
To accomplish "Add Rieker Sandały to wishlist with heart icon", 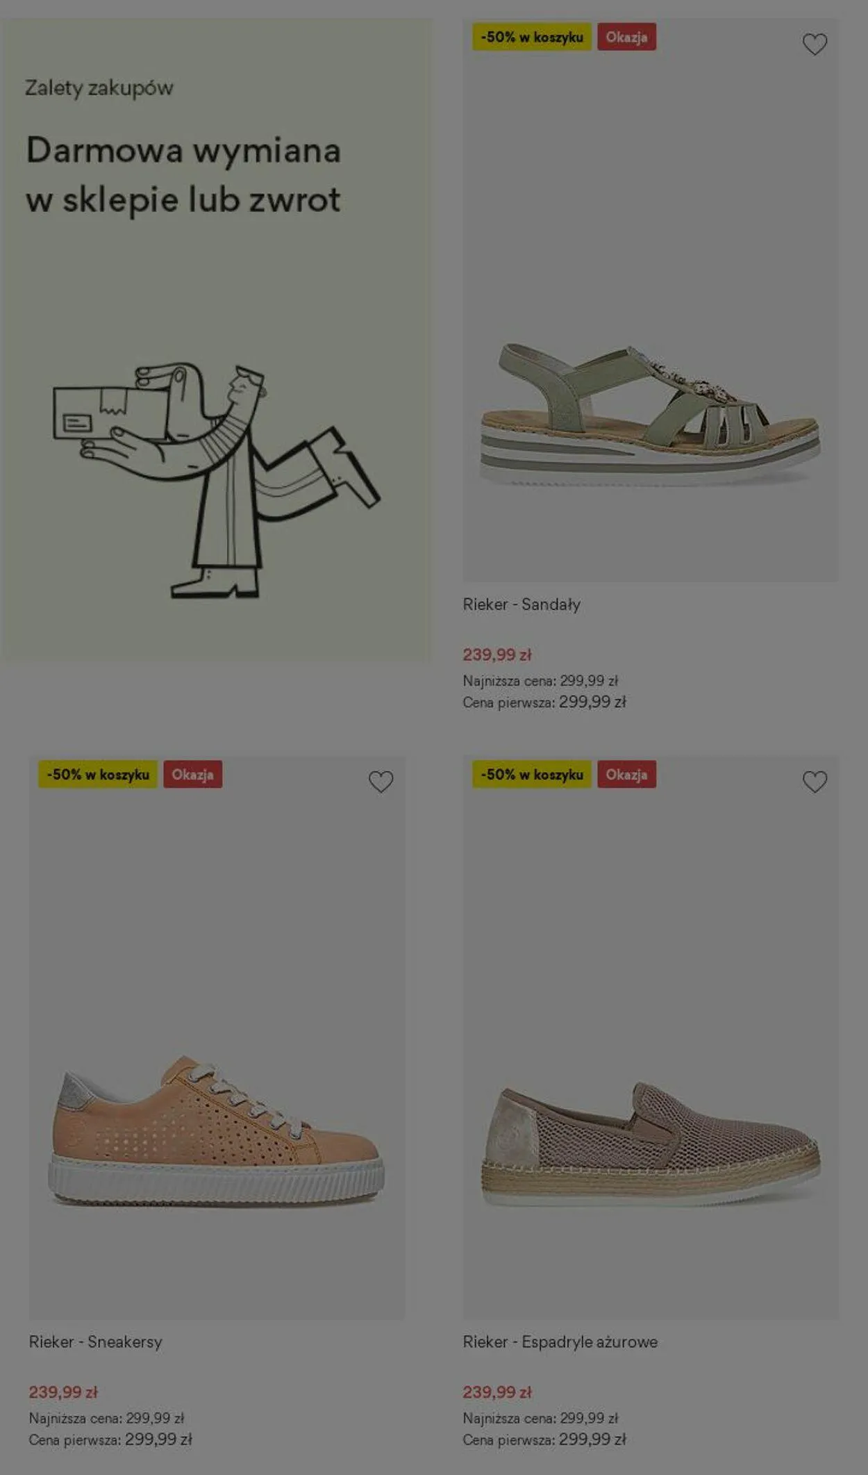I will (x=815, y=44).
